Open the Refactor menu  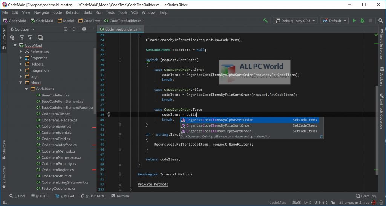tap(73, 12)
